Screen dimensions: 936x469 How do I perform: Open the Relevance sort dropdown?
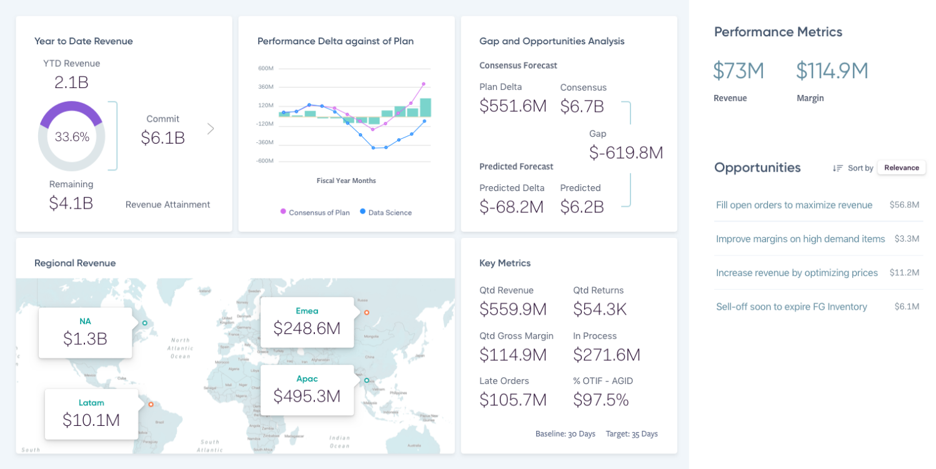pyautogui.click(x=901, y=167)
